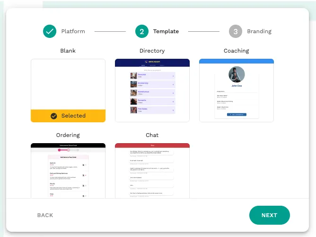Open the Branding step label
Screen dimensions: 316x237
[x=259, y=31]
